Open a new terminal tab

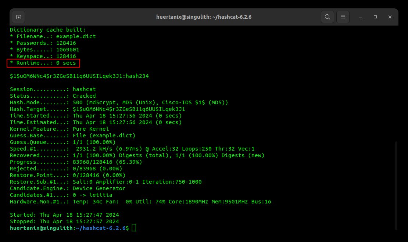pos(18,17)
